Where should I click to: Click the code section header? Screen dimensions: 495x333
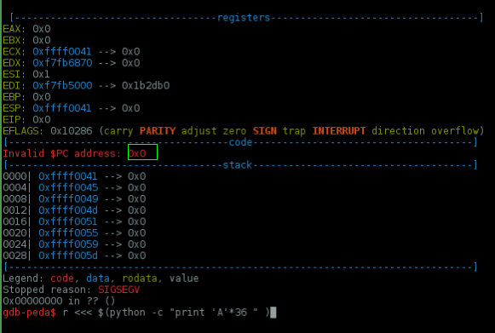(x=240, y=142)
